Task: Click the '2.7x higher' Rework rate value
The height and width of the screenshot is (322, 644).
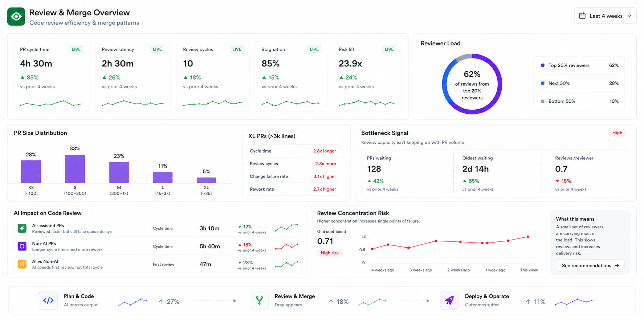Action: pyautogui.click(x=325, y=189)
